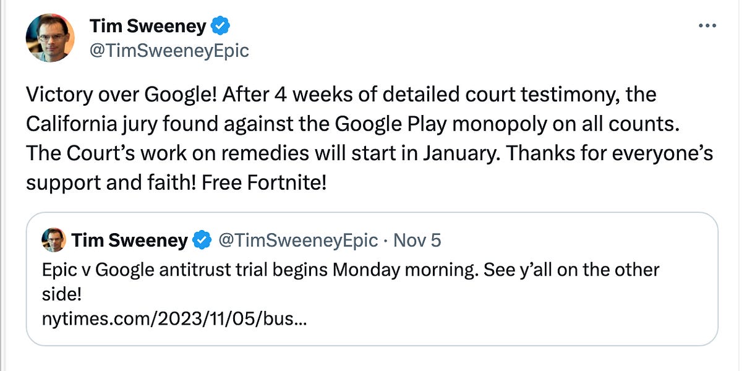Open the tweet's more options menu

coord(706,26)
